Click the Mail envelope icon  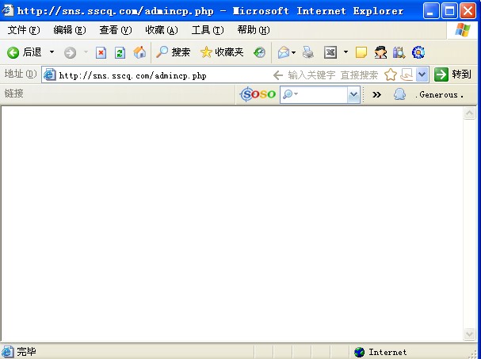point(284,52)
